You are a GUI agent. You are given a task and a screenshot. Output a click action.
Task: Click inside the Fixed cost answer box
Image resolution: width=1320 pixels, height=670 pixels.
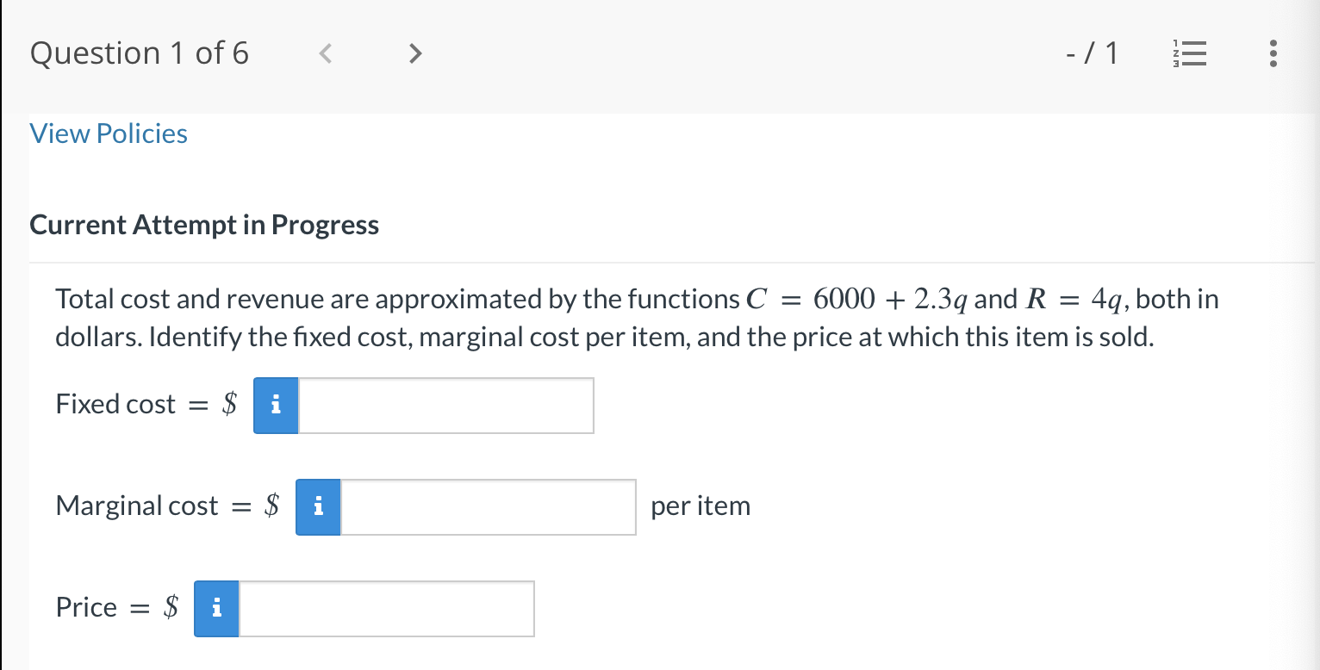pyautogui.click(x=445, y=405)
